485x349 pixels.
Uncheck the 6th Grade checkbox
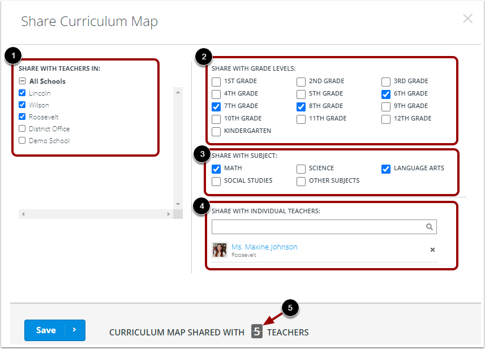pyautogui.click(x=386, y=94)
